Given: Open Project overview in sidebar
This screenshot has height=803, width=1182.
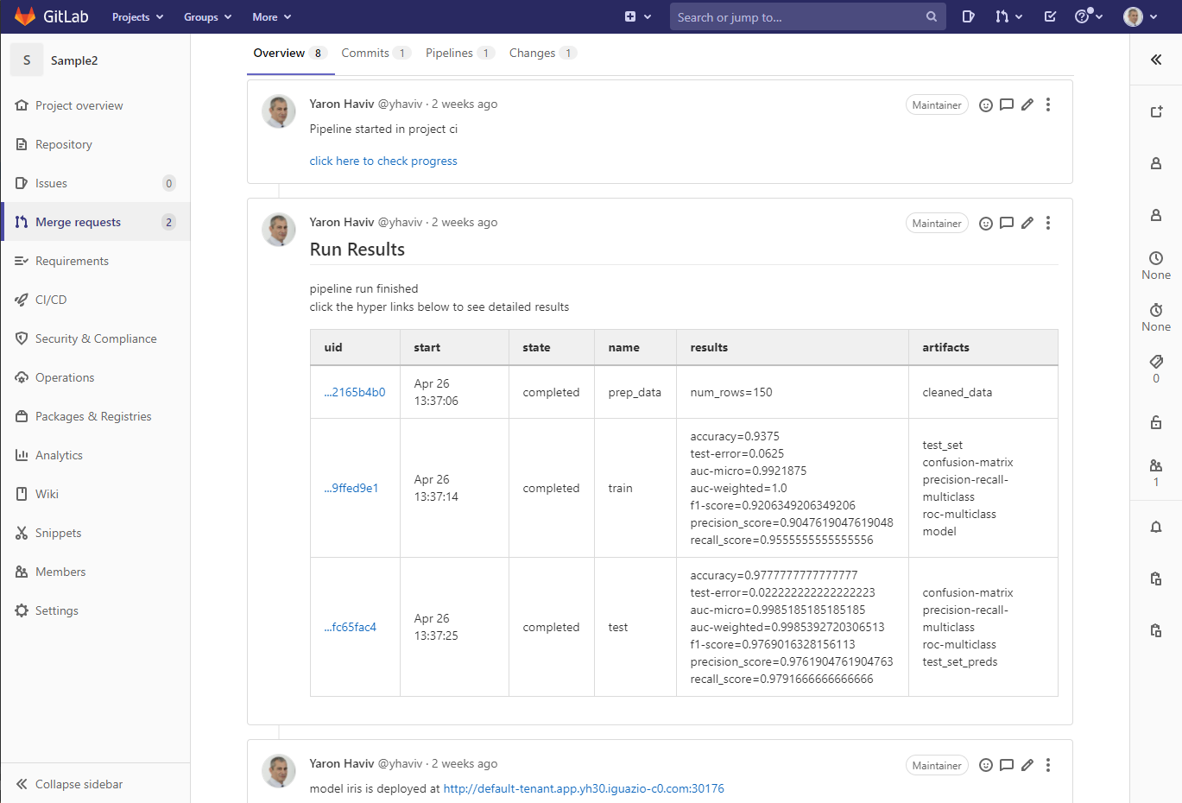Looking at the screenshot, I should tap(95, 105).
